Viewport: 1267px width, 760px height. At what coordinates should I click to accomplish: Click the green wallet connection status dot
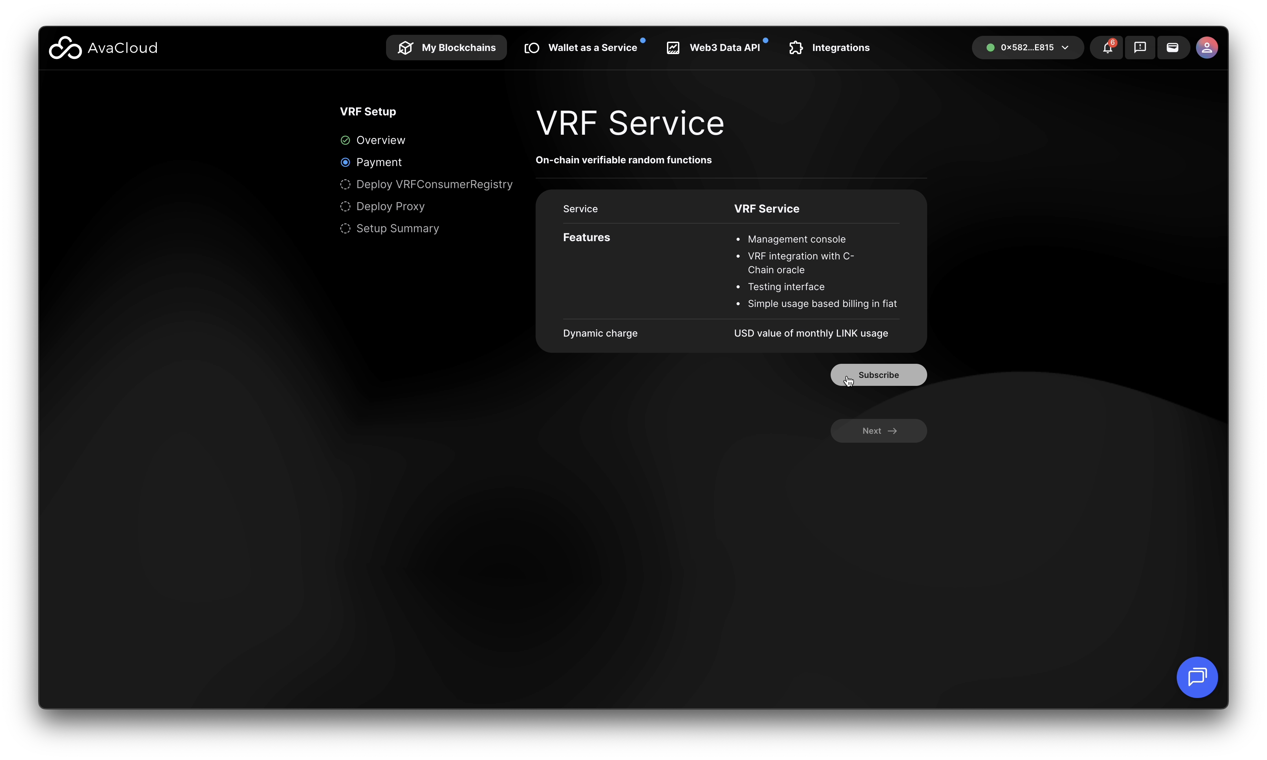pyautogui.click(x=990, y=48)
